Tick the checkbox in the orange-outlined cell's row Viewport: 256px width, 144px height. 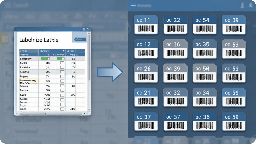(62, 81)
